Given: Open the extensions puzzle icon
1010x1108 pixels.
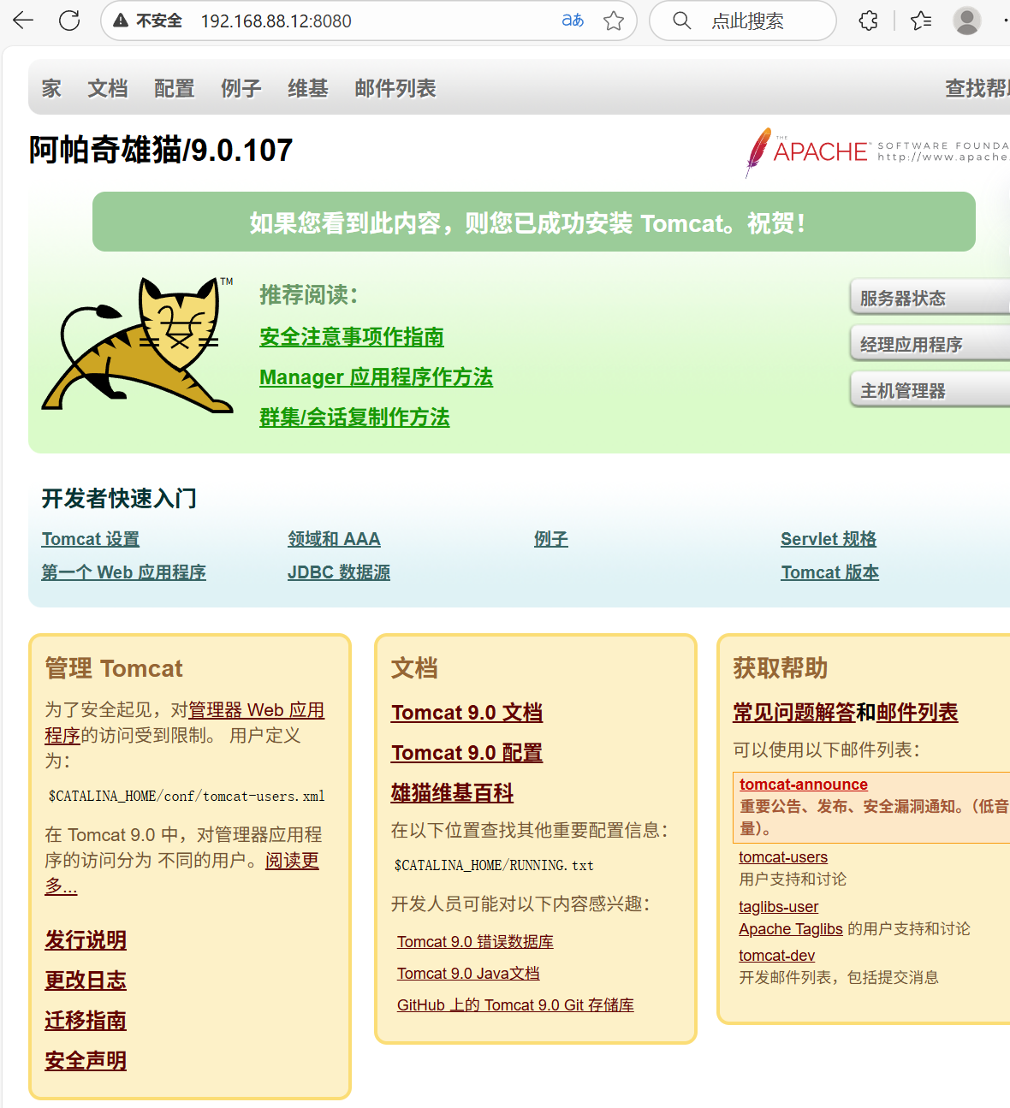Looking at the screenshot, I should click(x=869, y=21).
